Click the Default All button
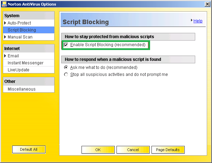 29,149
